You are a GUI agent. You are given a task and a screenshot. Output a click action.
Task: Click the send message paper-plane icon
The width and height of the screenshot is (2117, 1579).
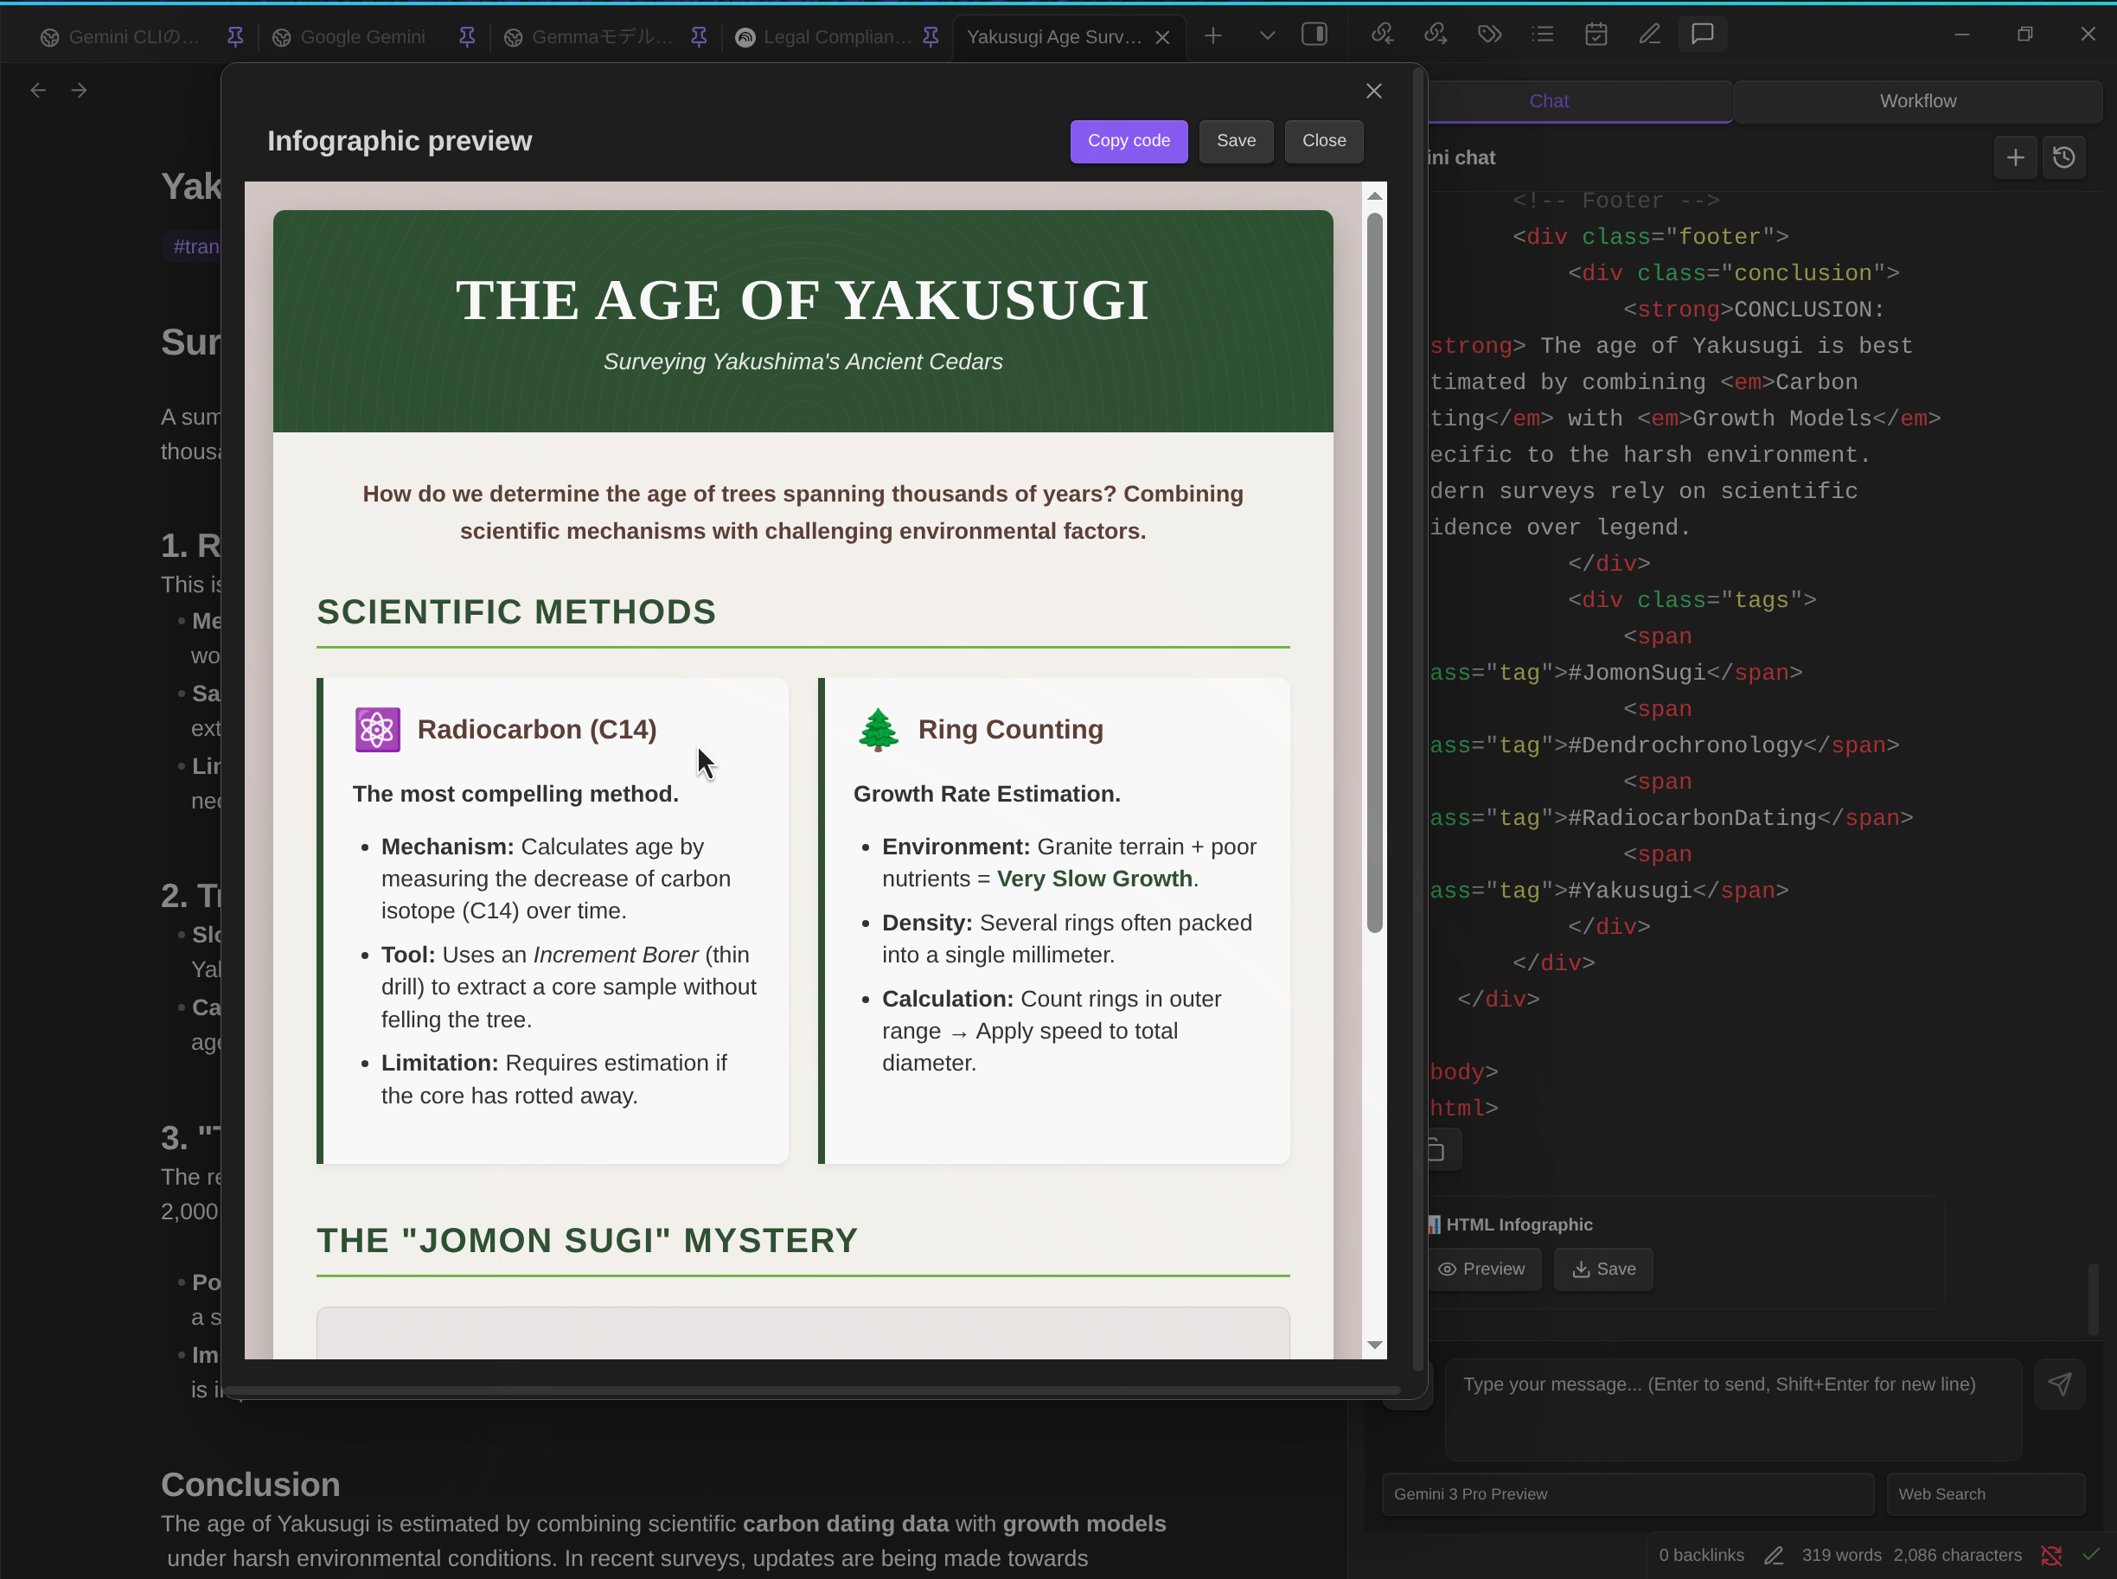(x=2060, y=1384)
